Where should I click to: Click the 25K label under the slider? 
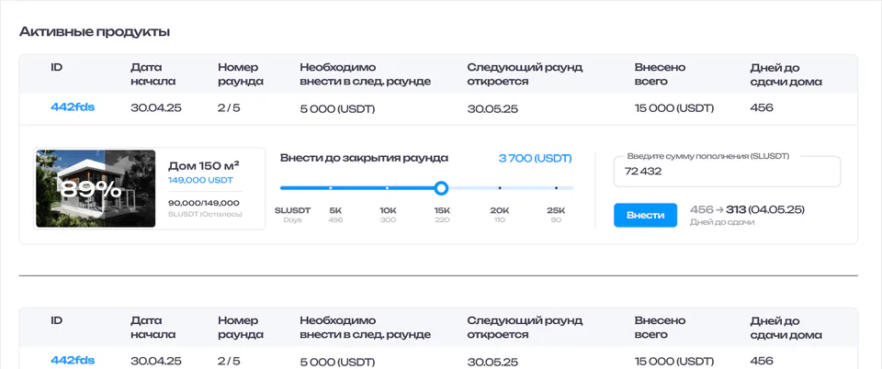pos(556,210)
